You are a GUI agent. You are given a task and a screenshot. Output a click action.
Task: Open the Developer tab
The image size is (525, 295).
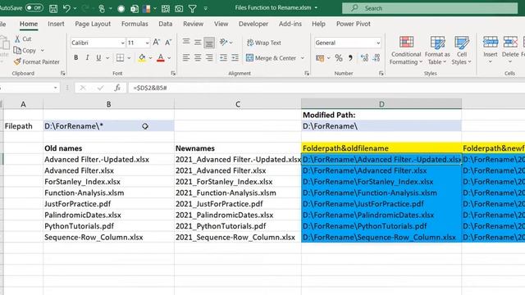click(253, 24)
